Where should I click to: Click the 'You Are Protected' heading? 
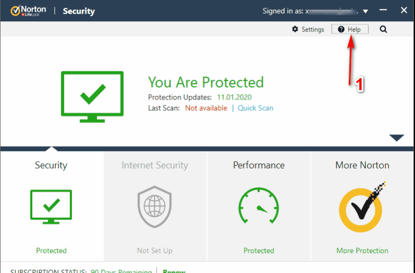(206, 82)
